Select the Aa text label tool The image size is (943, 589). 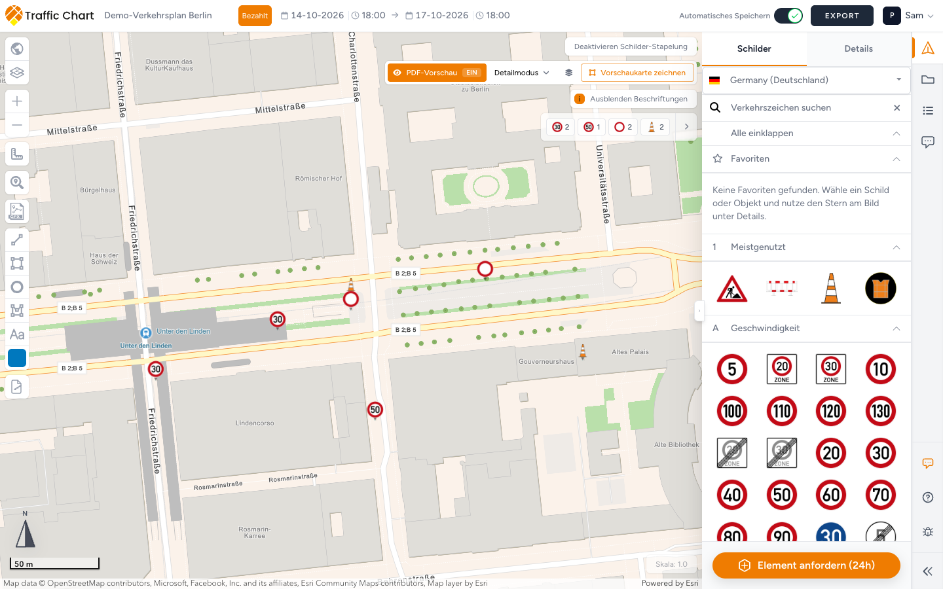[x=17, y=334]
